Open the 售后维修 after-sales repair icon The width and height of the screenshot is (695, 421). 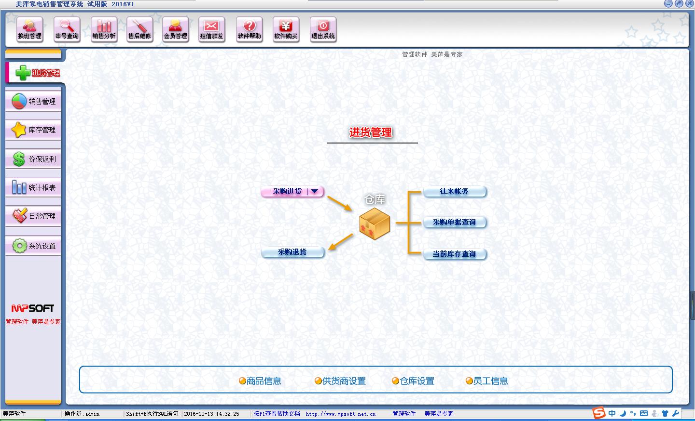point(139,29)
